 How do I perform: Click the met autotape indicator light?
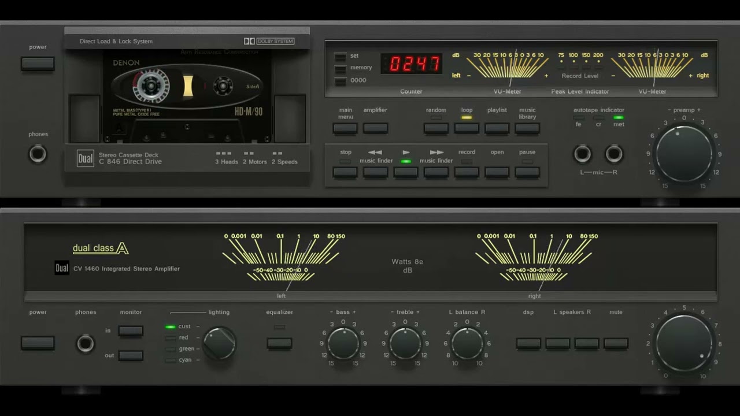coord(619,118)
